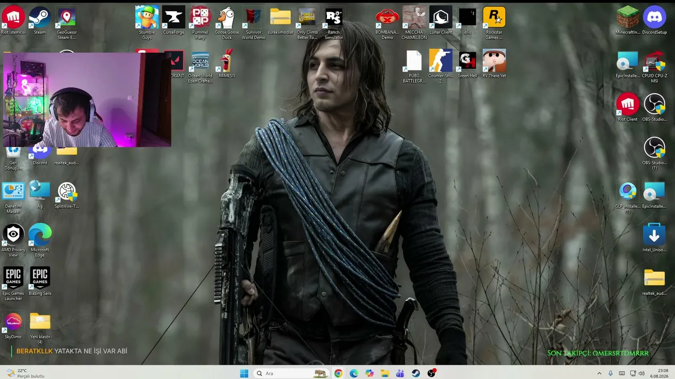This screenshot has height=379, width=675.
Task: Open File Explorer in taskbar
Action: pos(385,373)
